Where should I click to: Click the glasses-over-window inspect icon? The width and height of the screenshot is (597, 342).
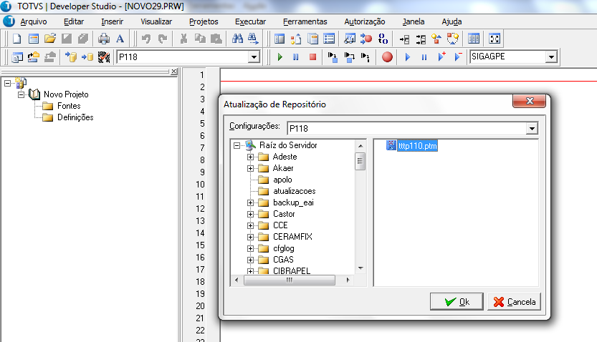(350, 39)
